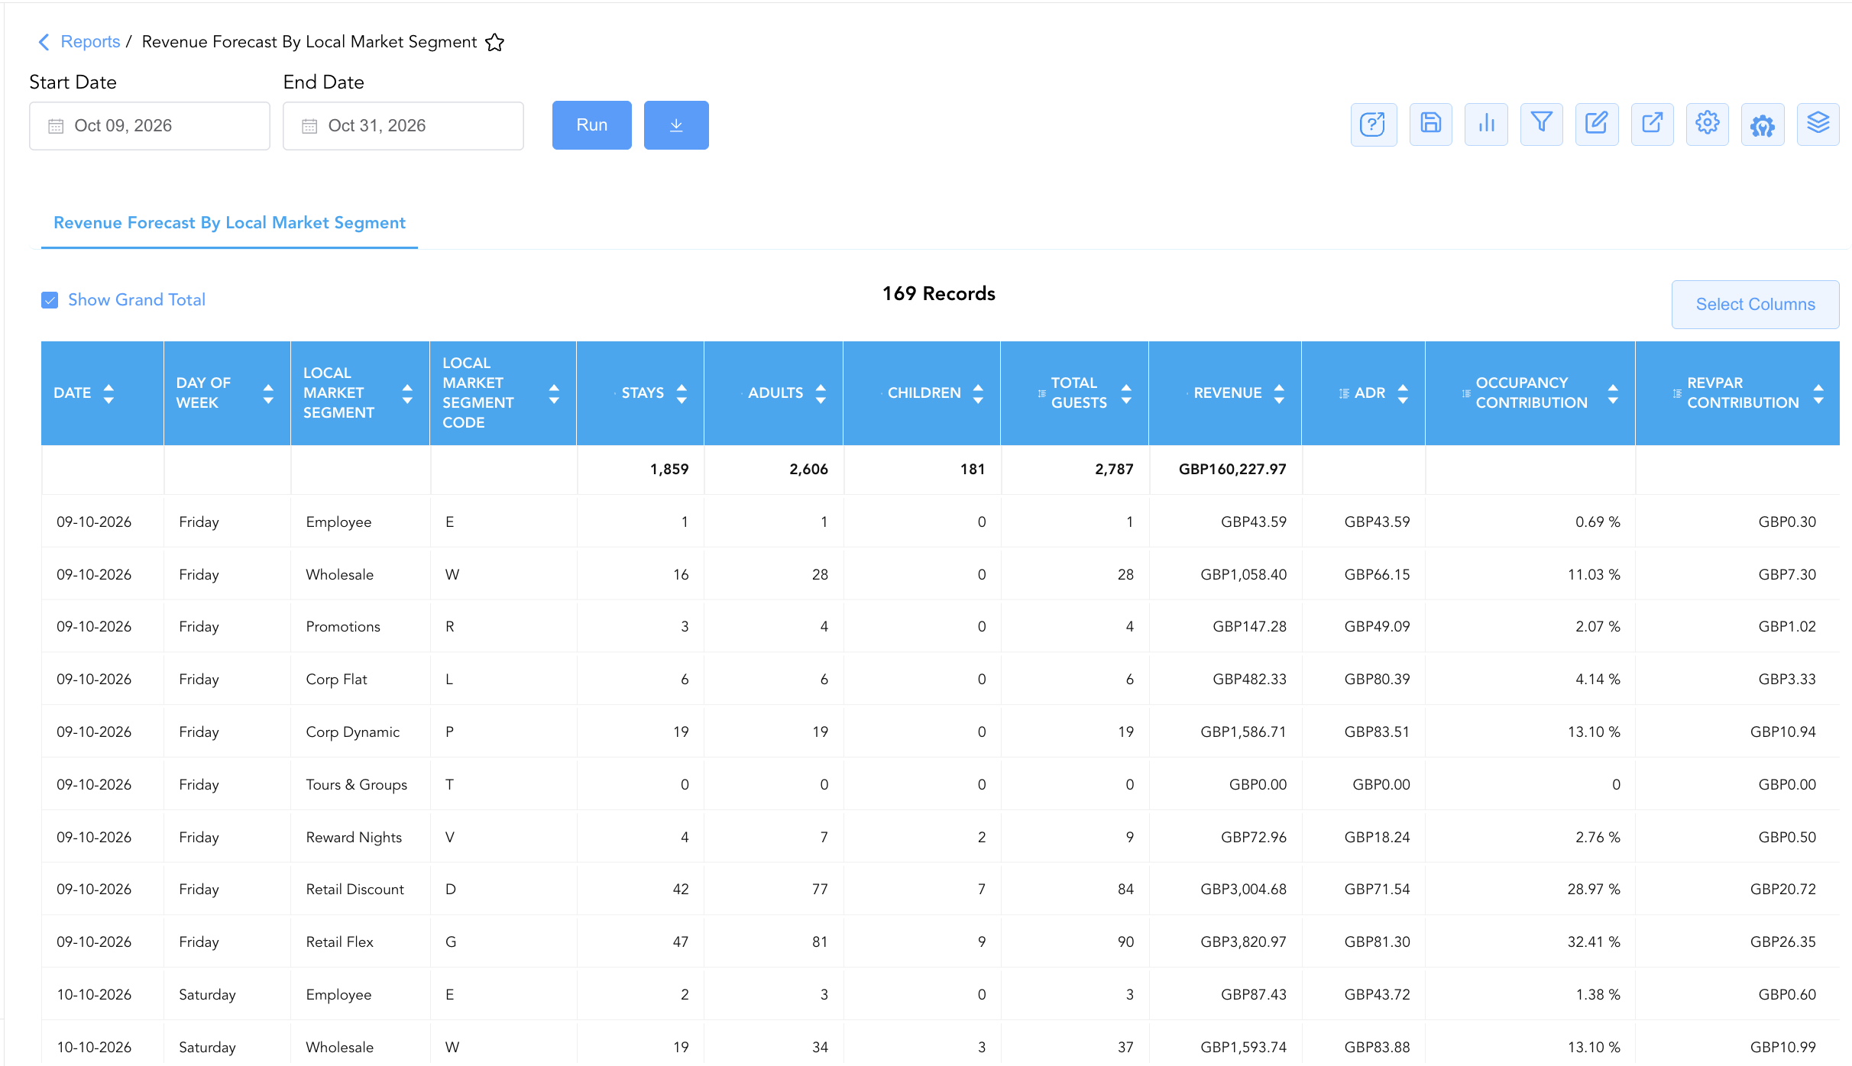Click the Reward Nights ADR GBP18.24
Screen dimensions: 1852x1066
coord(1377,837)
